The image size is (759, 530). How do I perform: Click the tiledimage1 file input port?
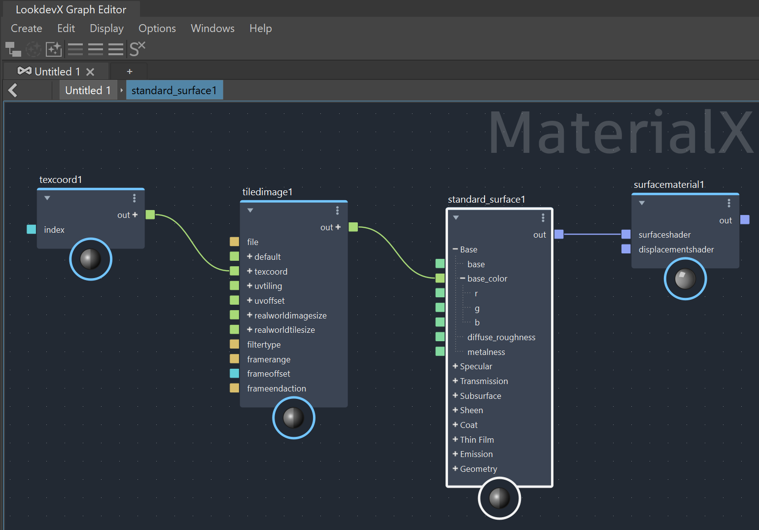[235, 242]
